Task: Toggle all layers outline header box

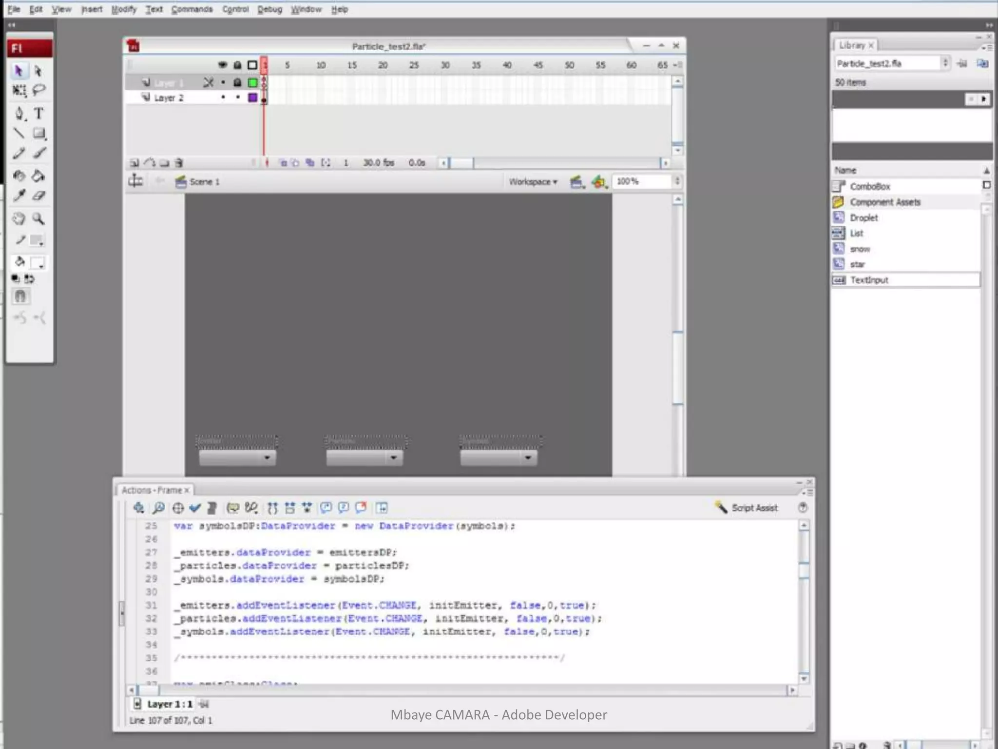Action: (x=252, y=65)
